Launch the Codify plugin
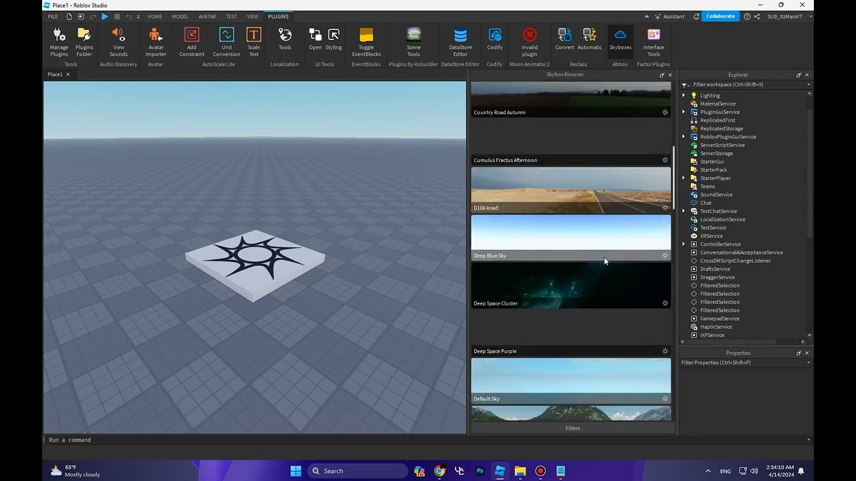 (x=495, y=39)
